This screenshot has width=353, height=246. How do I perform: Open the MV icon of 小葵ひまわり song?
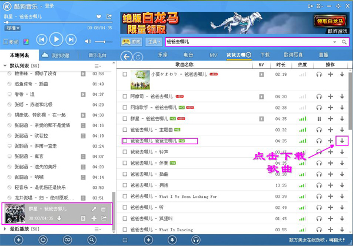(261, 74)
